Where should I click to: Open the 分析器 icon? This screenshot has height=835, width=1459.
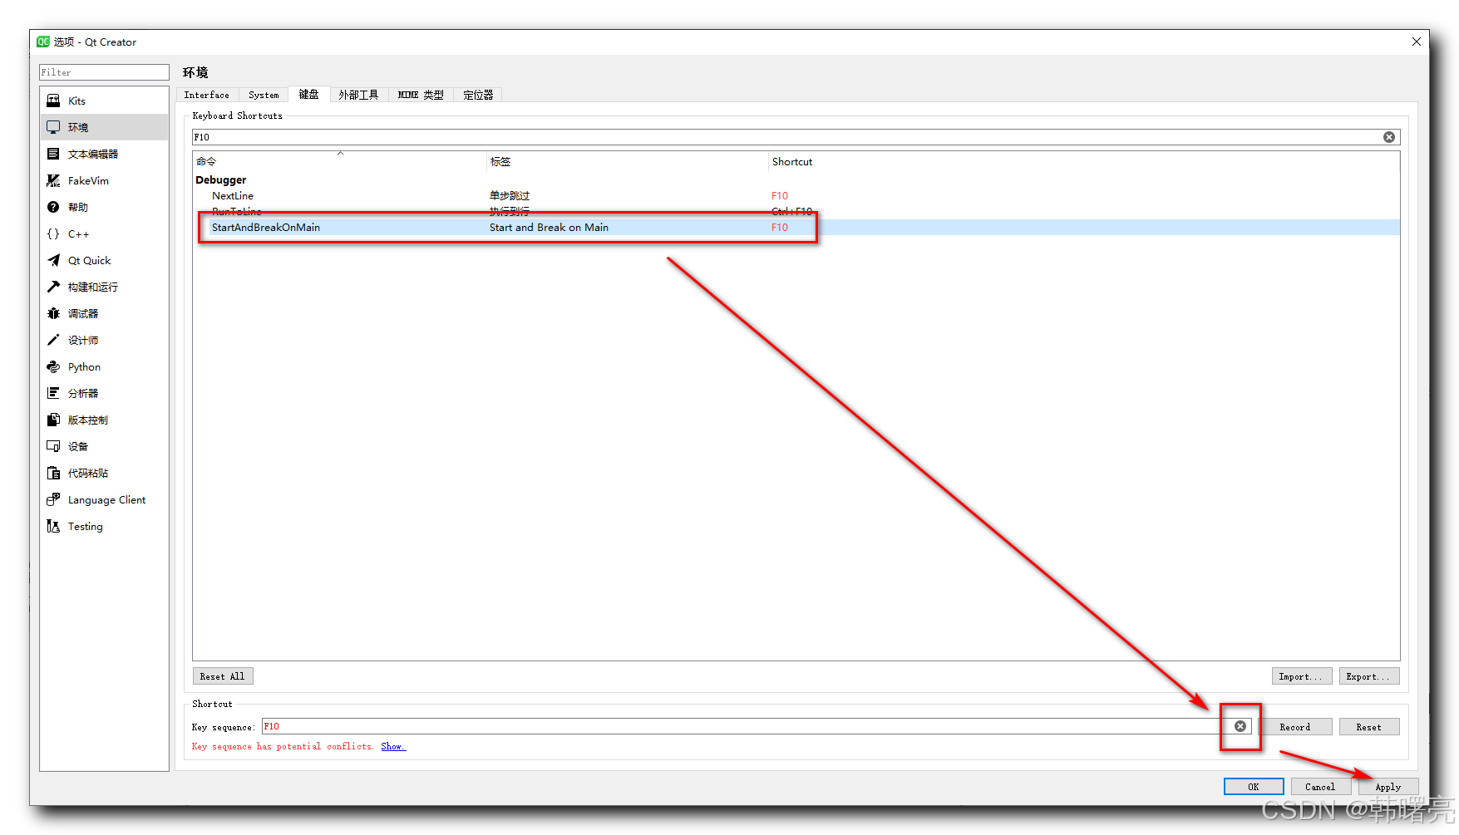click(x=53, y=393)
